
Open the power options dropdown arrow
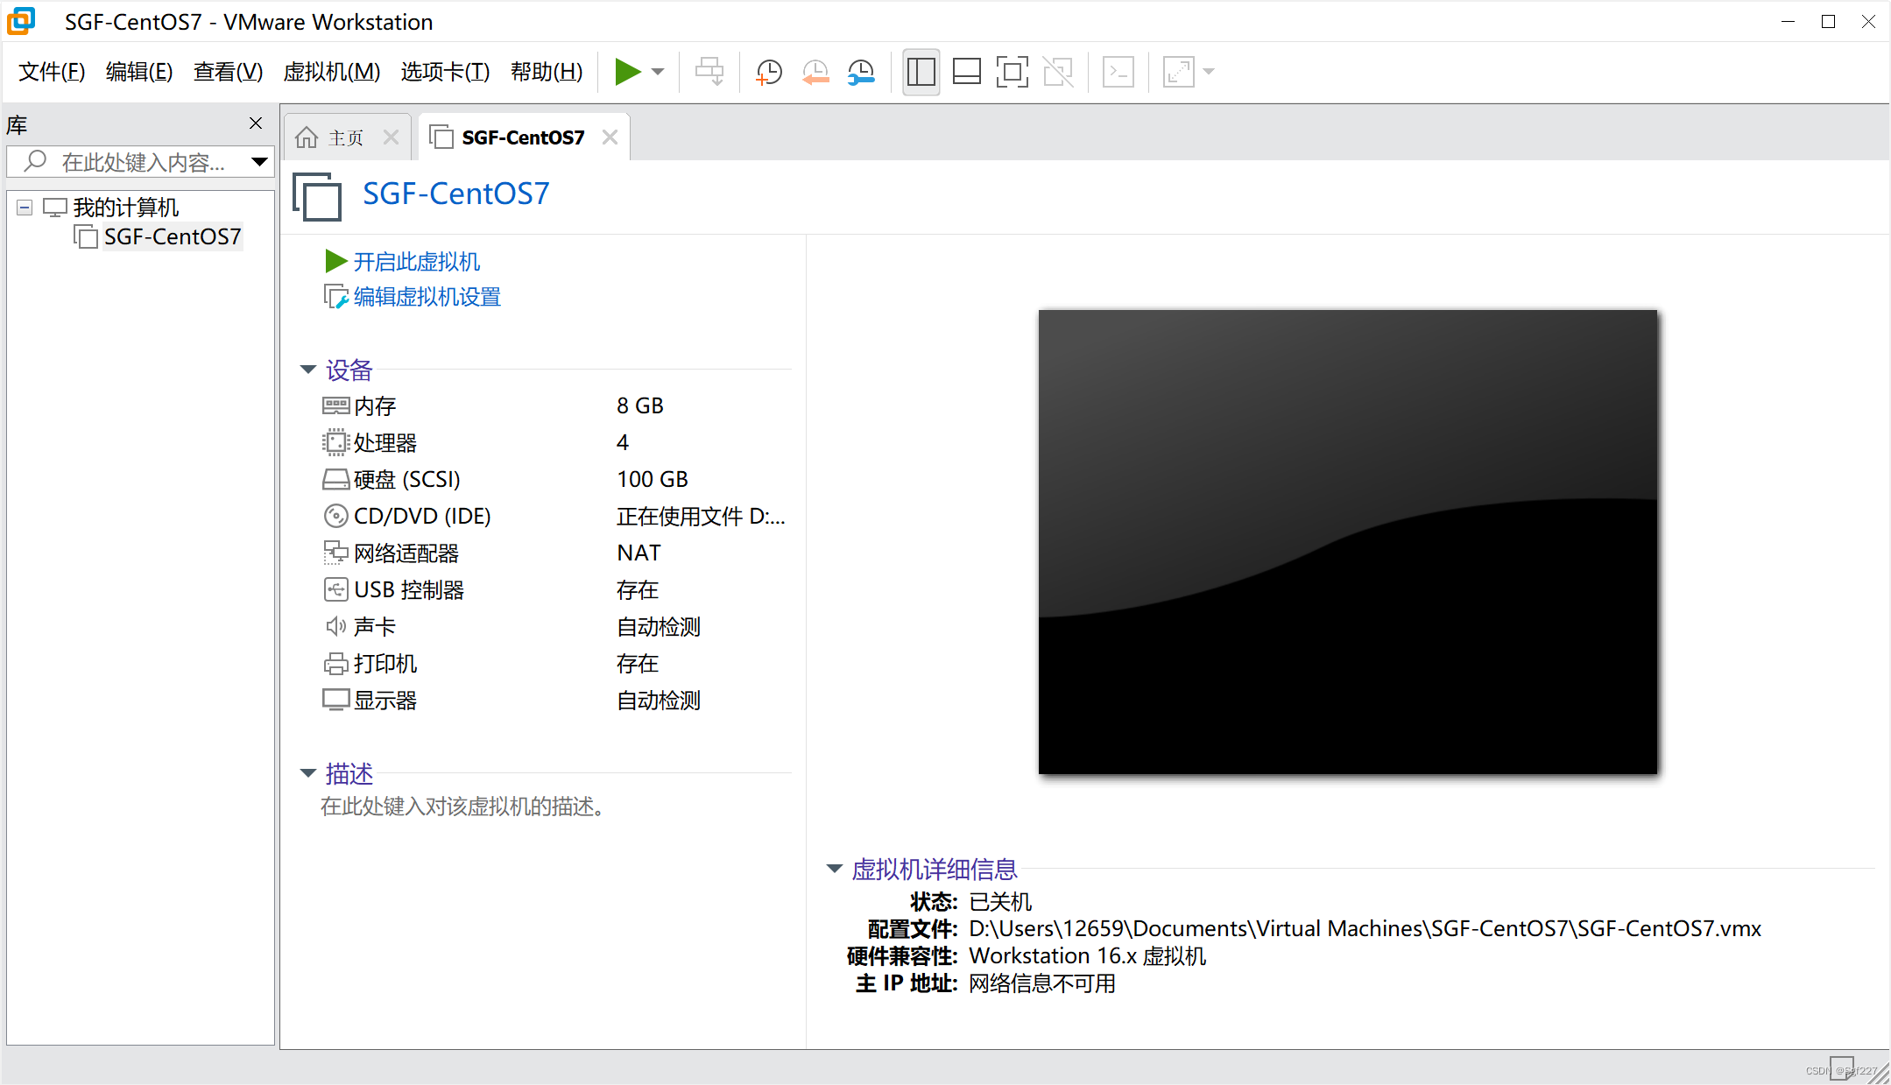[x=658, y=72]
